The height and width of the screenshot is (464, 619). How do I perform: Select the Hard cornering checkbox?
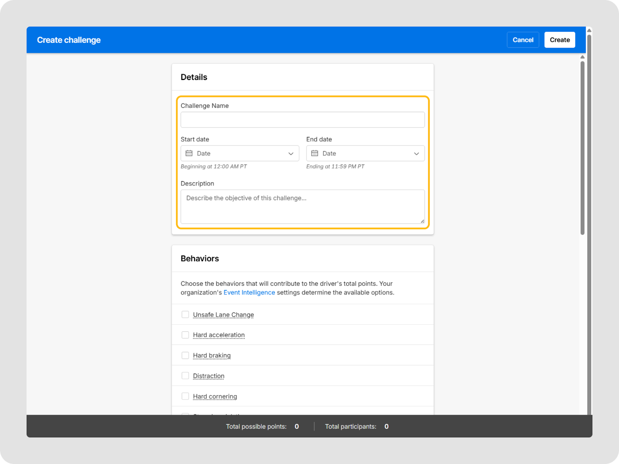pyautogui.click(x=185, y=396)
